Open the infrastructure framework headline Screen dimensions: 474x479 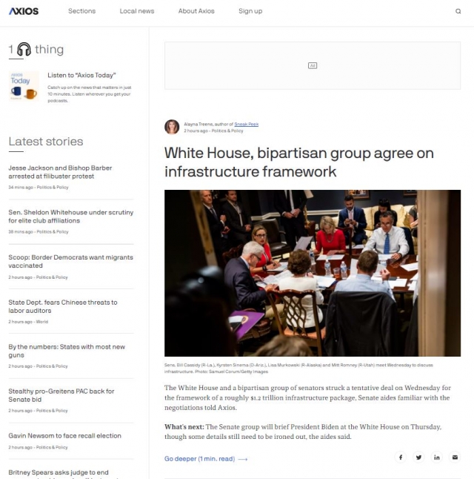click(298, 162)
